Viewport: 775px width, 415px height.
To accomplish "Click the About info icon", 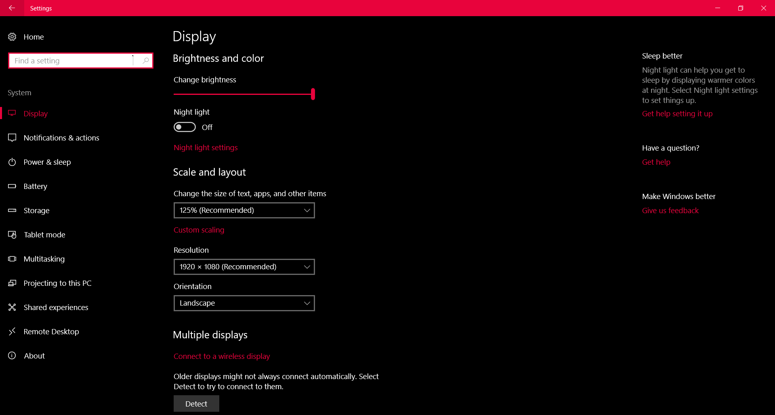I will 12,356.
